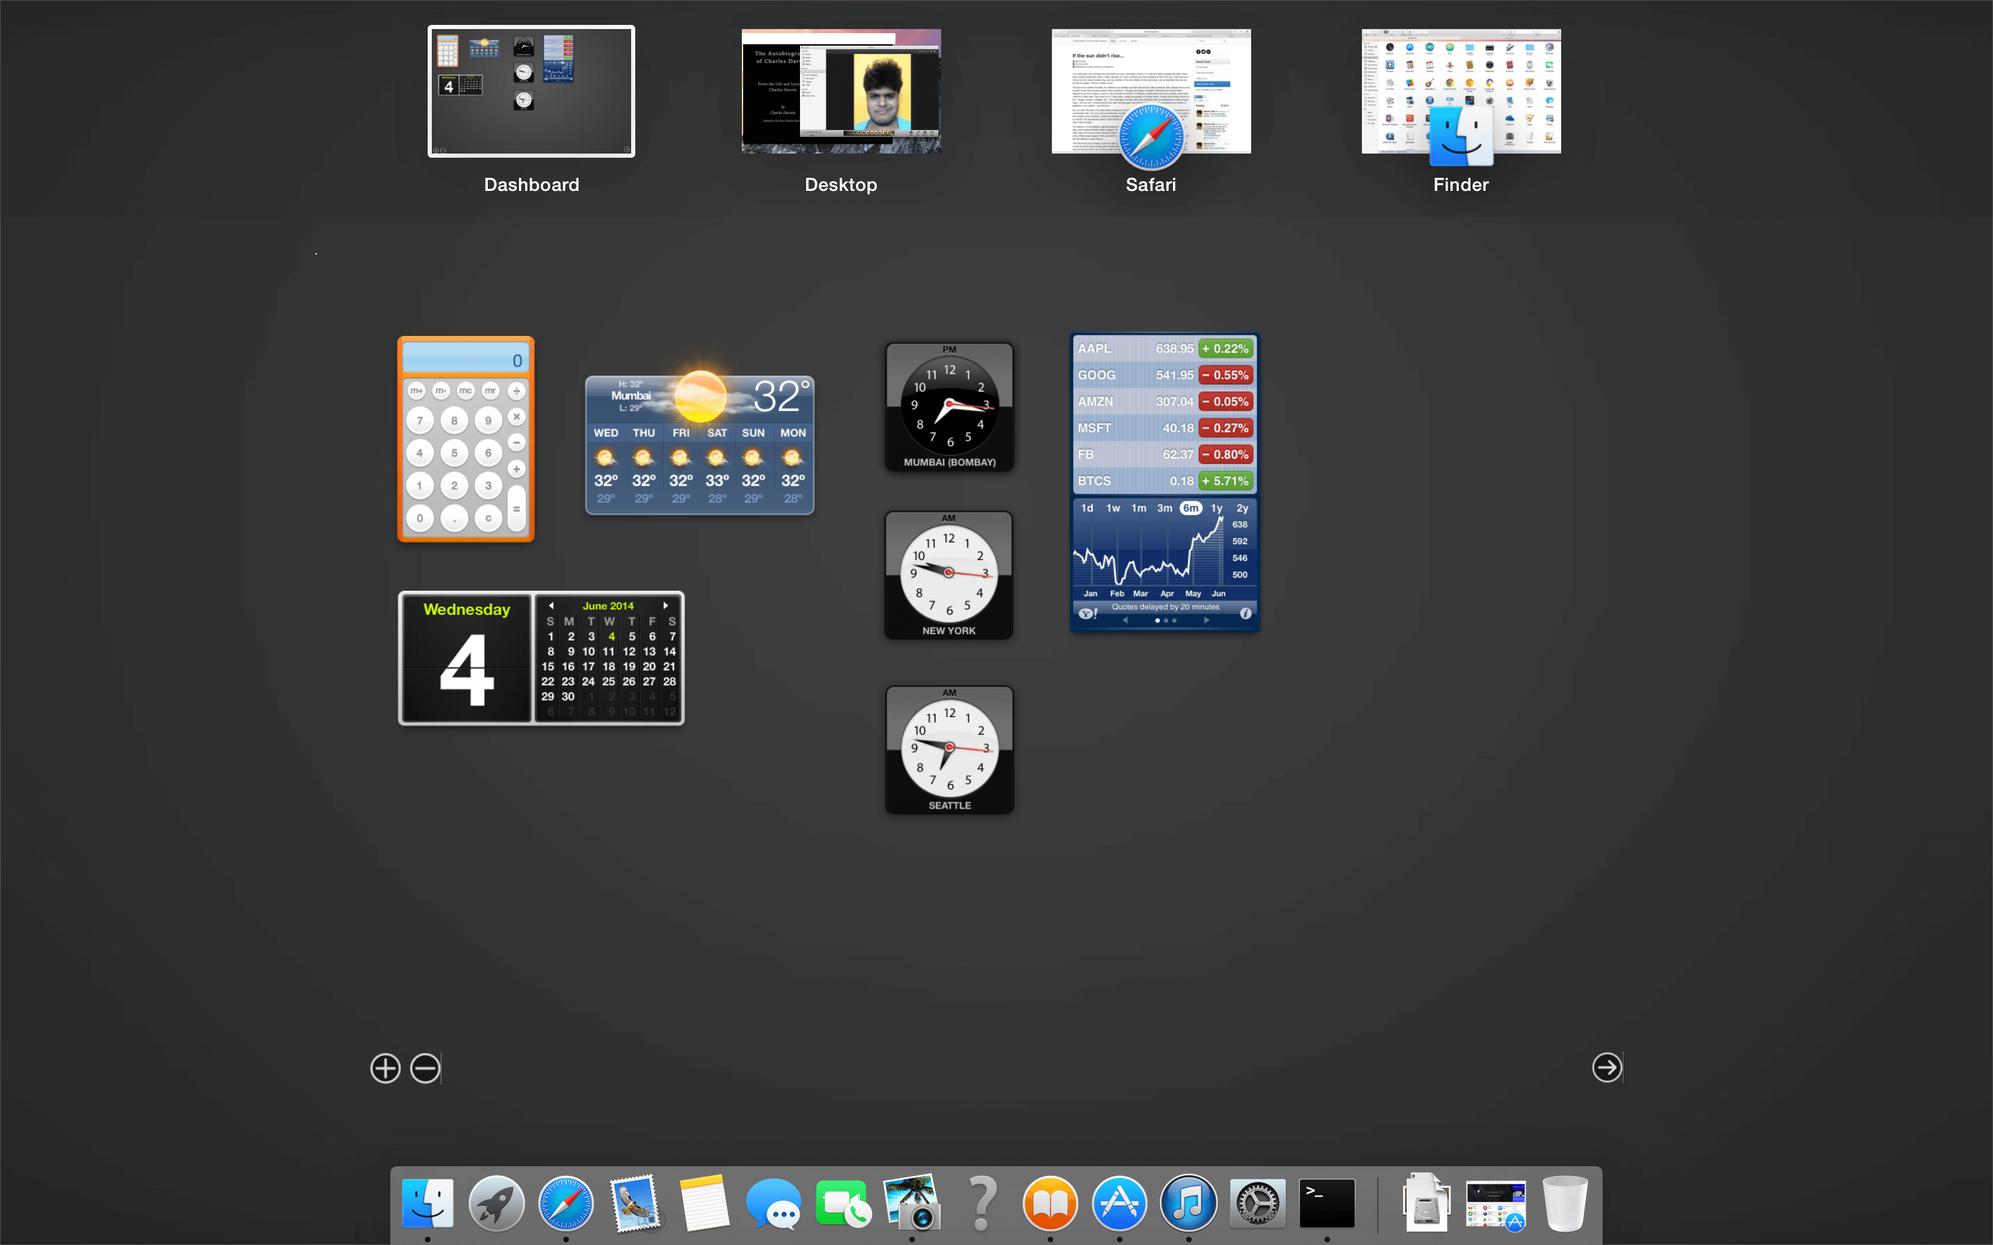Click the Seattle clock widget
Image resolution: width=1993 pixels, height=1245 pixels.
point(949,750)
